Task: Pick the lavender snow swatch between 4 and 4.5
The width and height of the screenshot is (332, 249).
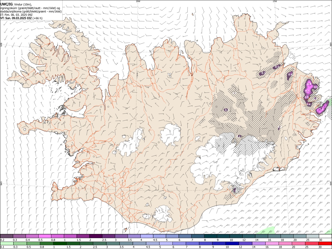Action: pyautogui.click(x=147, y=236)
